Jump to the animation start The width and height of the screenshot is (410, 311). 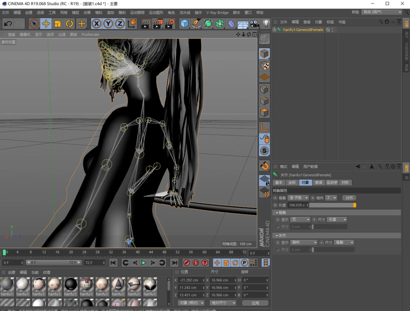pos(114,263)
